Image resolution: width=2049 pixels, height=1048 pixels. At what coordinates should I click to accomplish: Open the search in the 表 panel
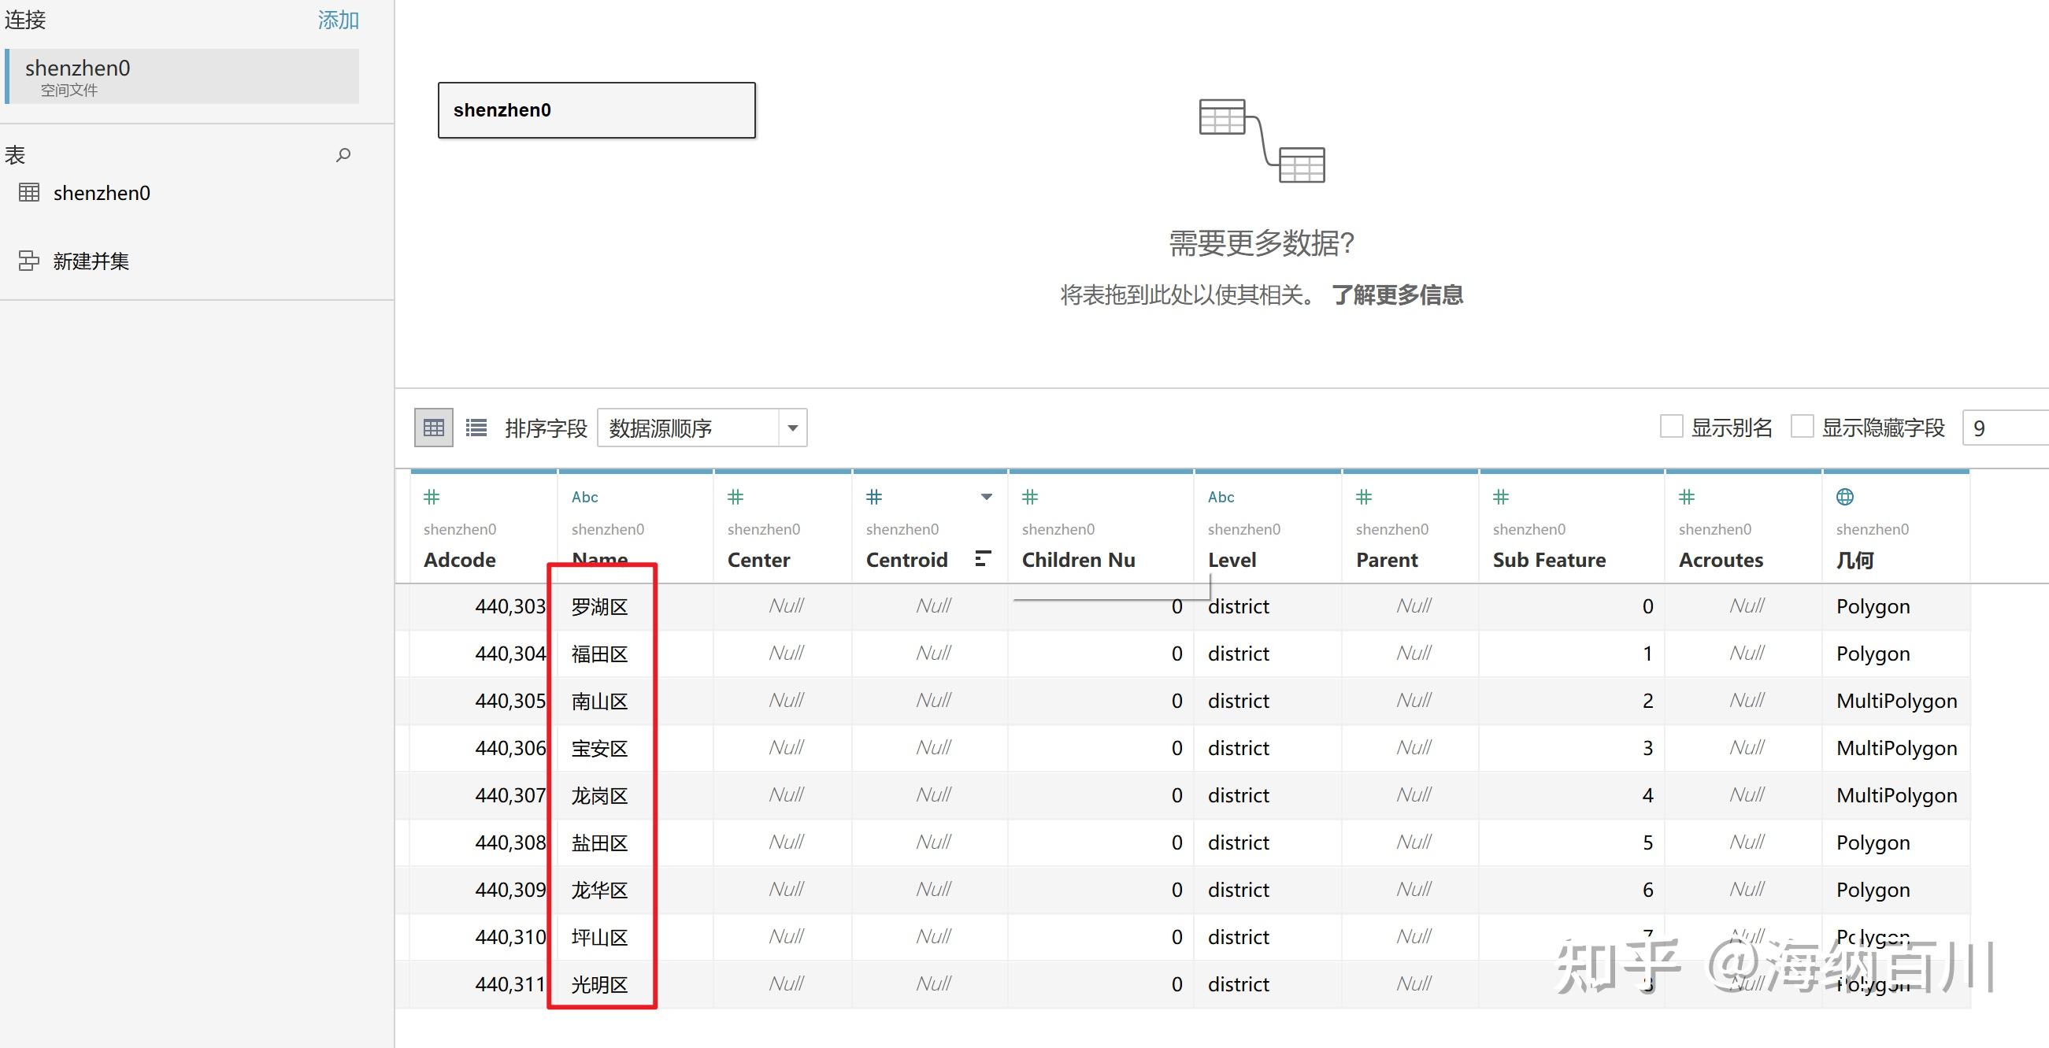(343, 154)
